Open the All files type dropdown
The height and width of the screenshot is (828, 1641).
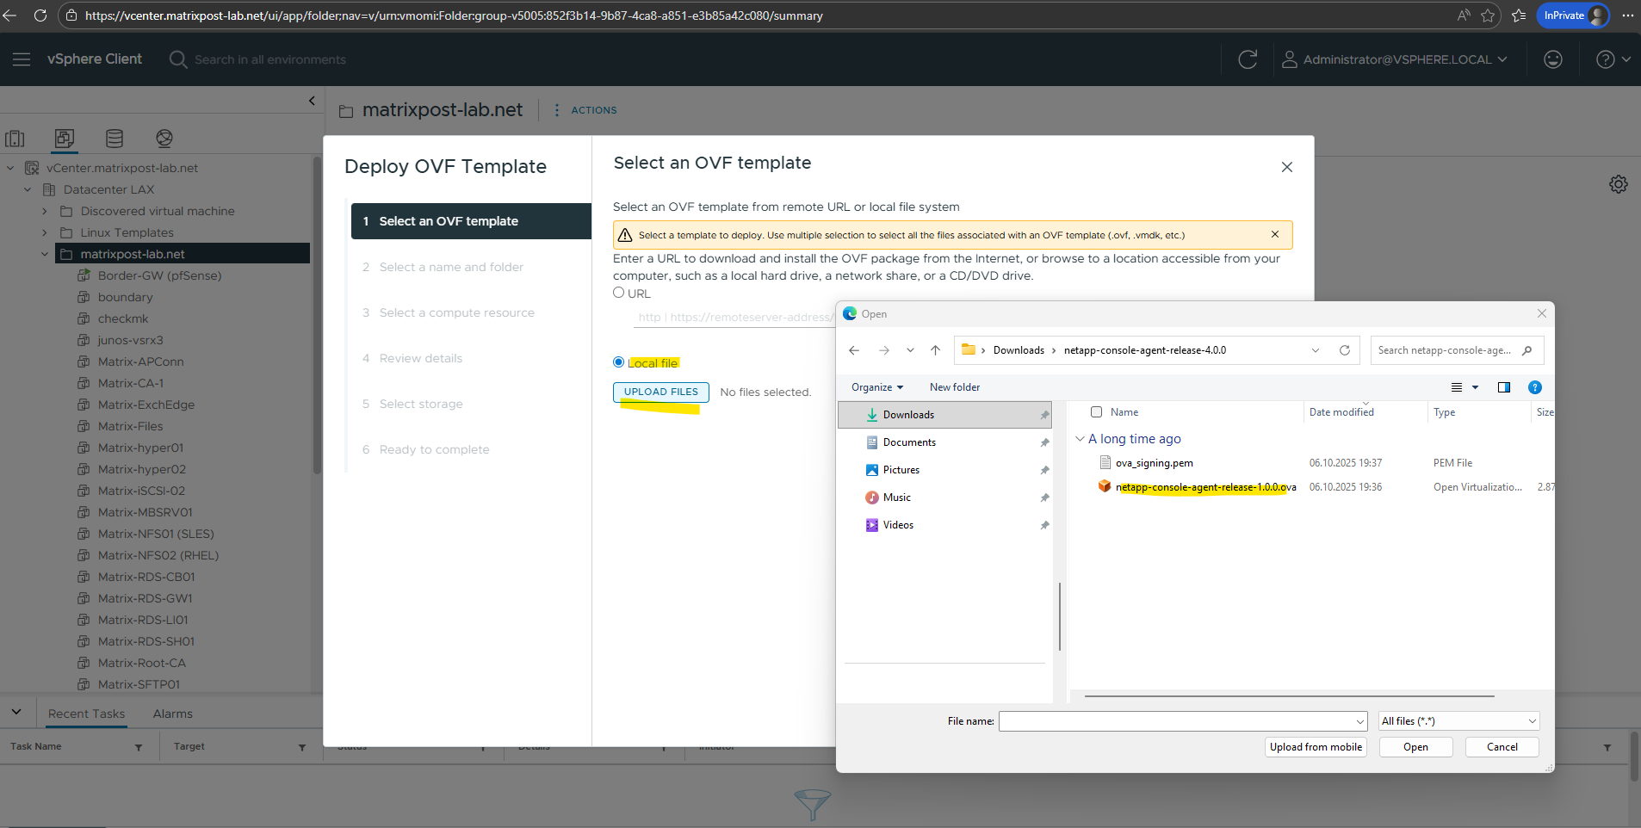[1458, 721]
